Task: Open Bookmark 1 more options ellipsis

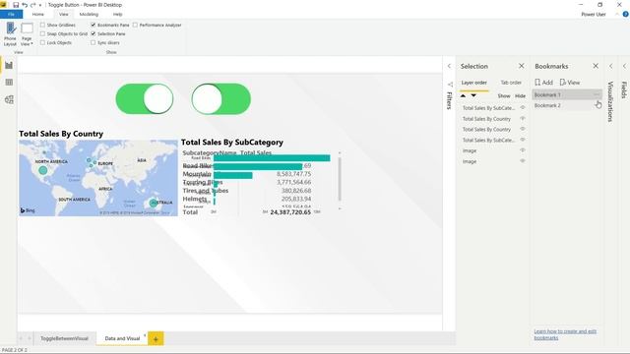Action: (597, 94)
